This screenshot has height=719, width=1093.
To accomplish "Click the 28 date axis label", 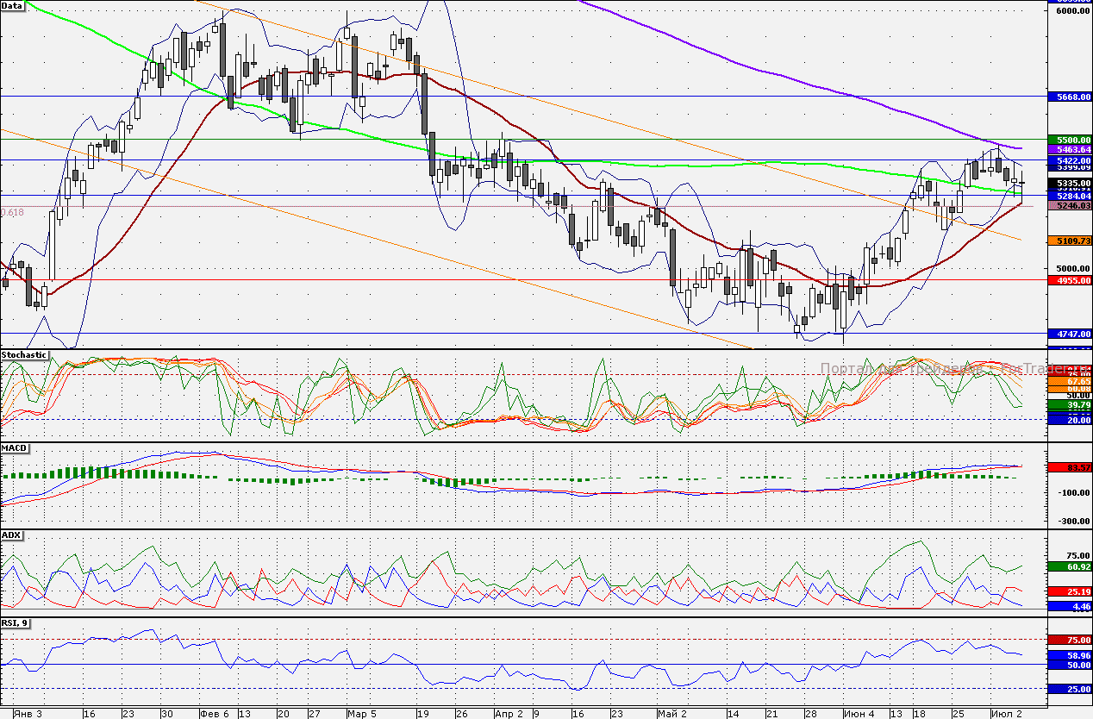I will [810, 714].
